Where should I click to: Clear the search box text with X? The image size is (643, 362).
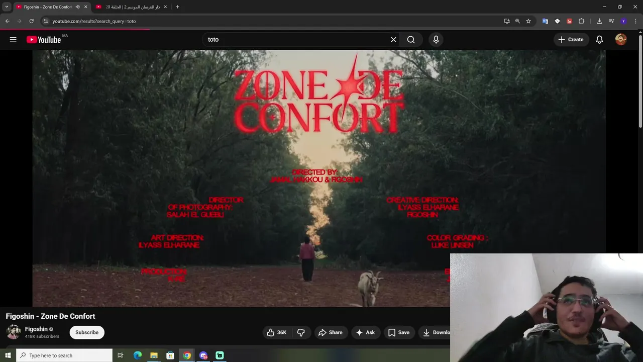coord(393,40)
